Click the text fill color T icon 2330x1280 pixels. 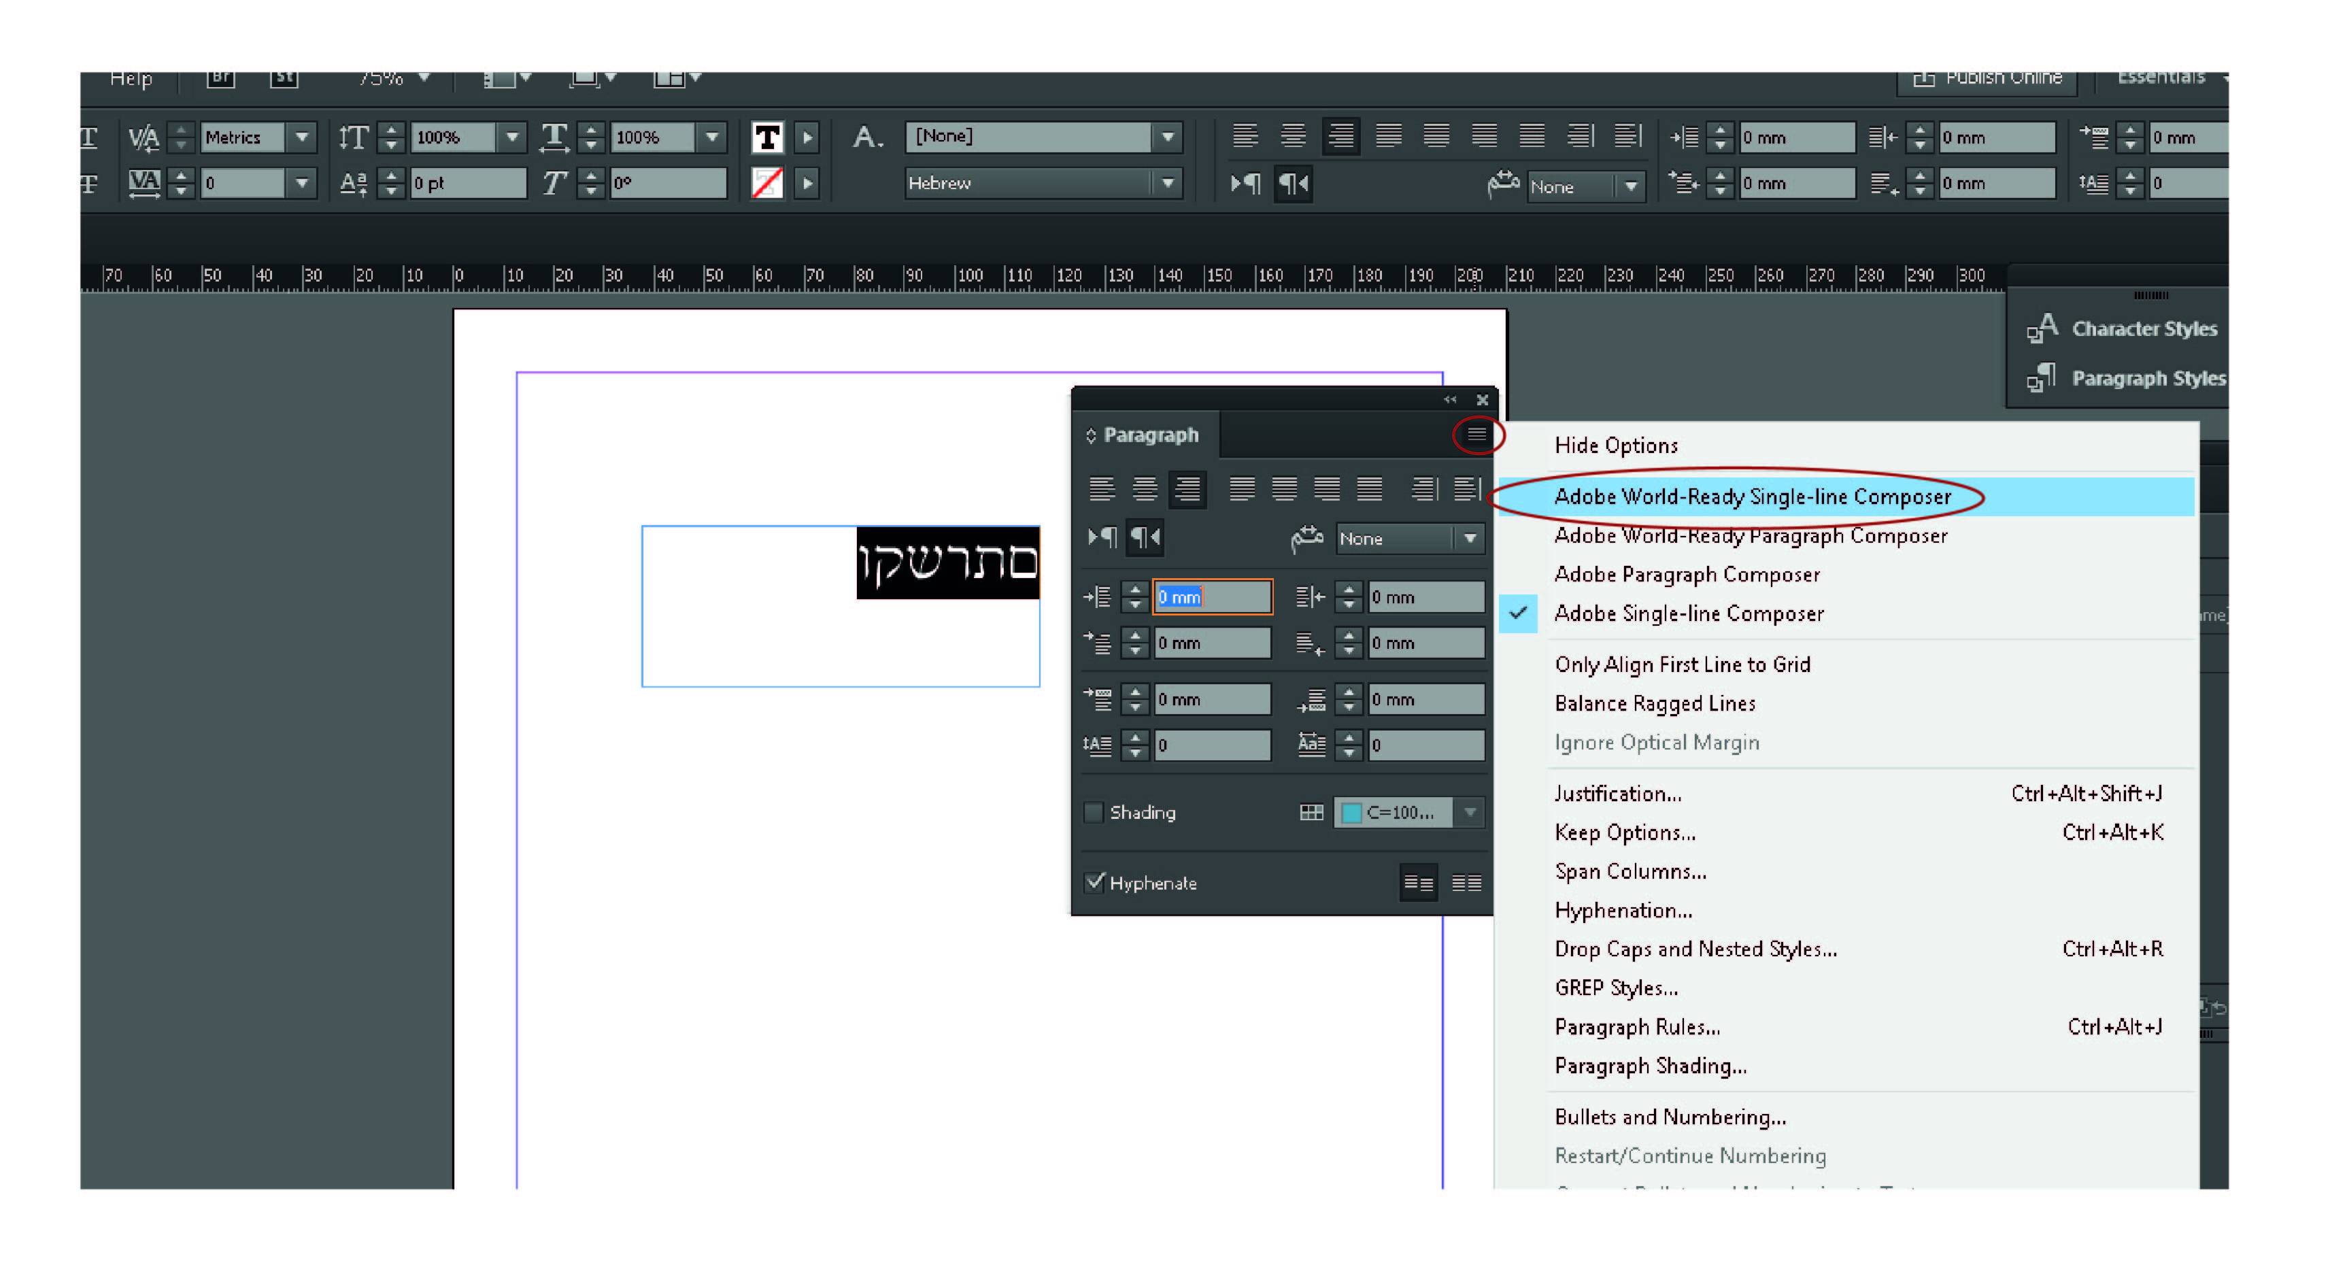pyautogui.click(x=767, y=137)
